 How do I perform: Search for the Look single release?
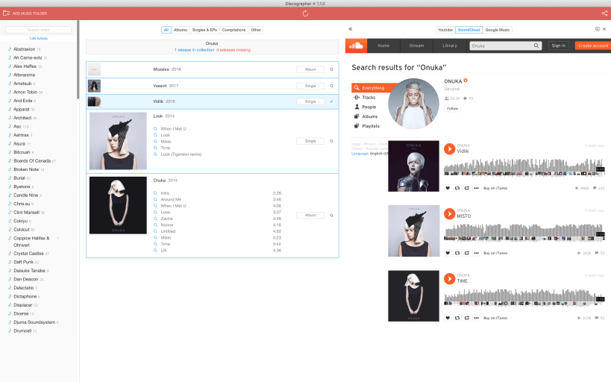[x=331, y=141]
